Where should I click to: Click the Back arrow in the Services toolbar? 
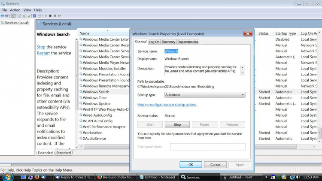click(2, 16)
